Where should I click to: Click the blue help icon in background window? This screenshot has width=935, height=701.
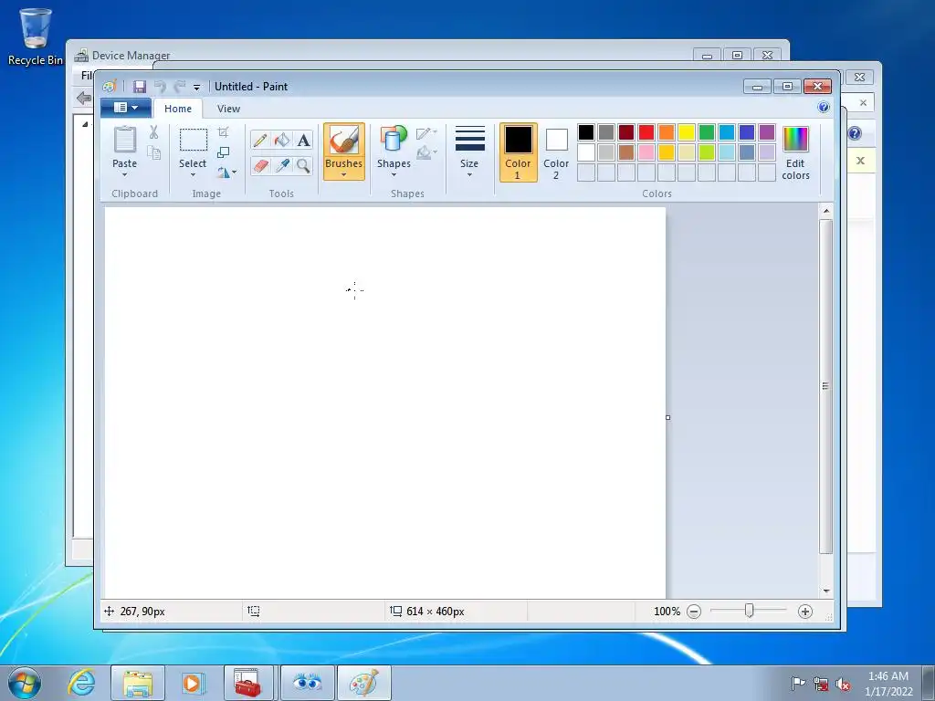(855, 133)
